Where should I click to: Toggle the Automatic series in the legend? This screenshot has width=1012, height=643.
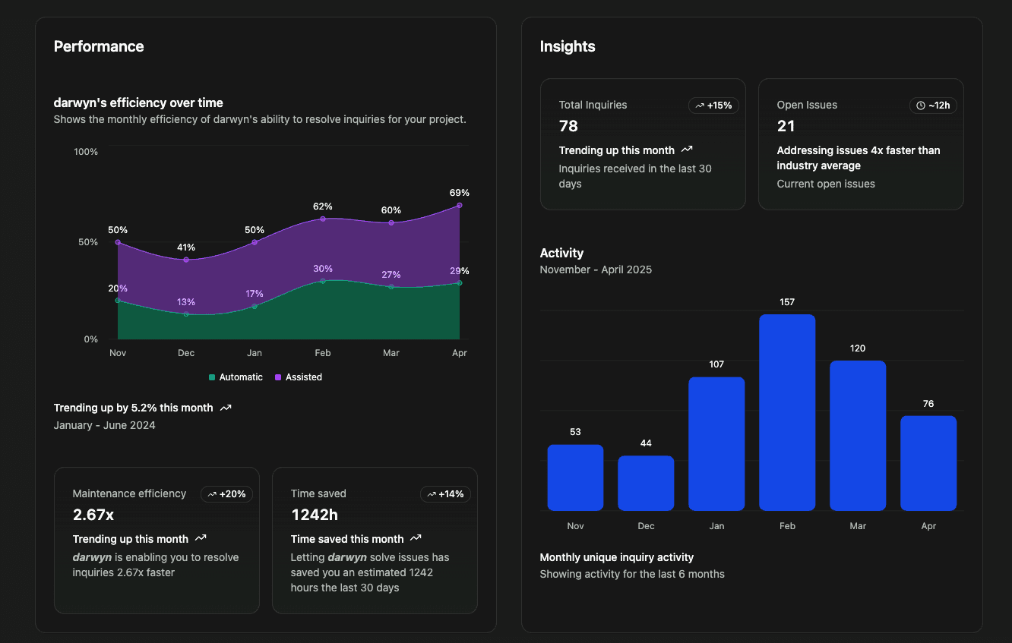(x=236, y=377)
